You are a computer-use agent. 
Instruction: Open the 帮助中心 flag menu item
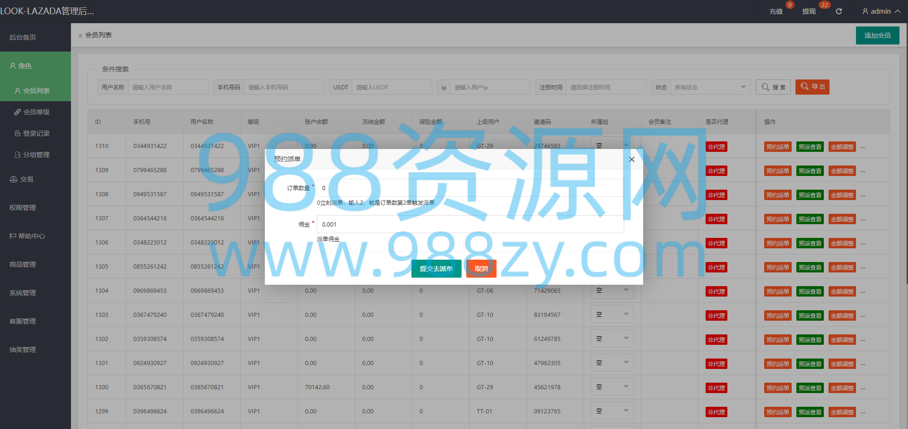[27, 236]
